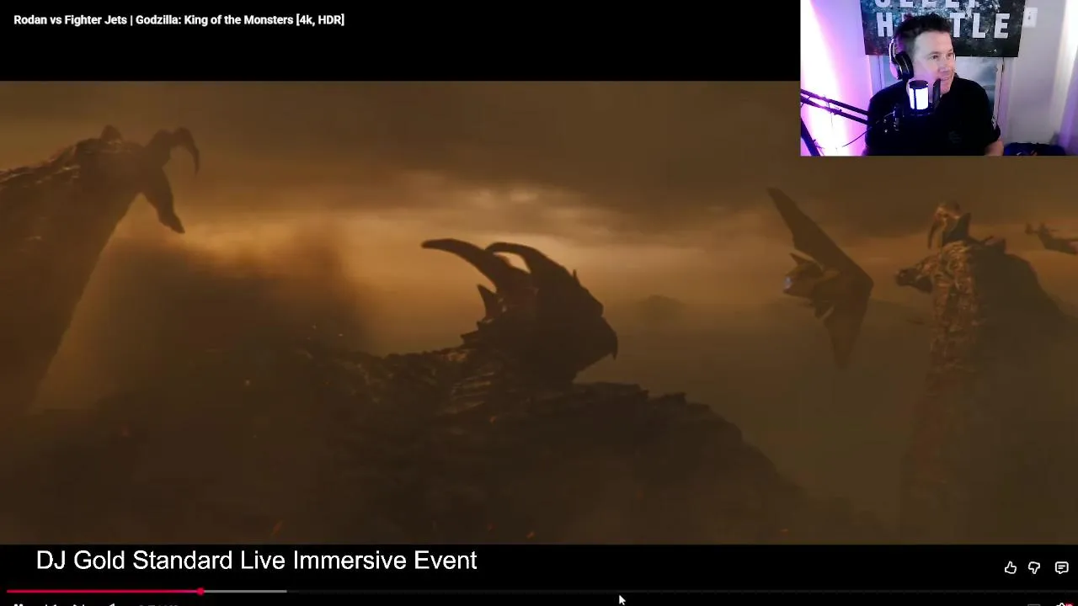1078x606 pixels.
Task: Click the red playhead on progress bar
Action: pos(200,592)
